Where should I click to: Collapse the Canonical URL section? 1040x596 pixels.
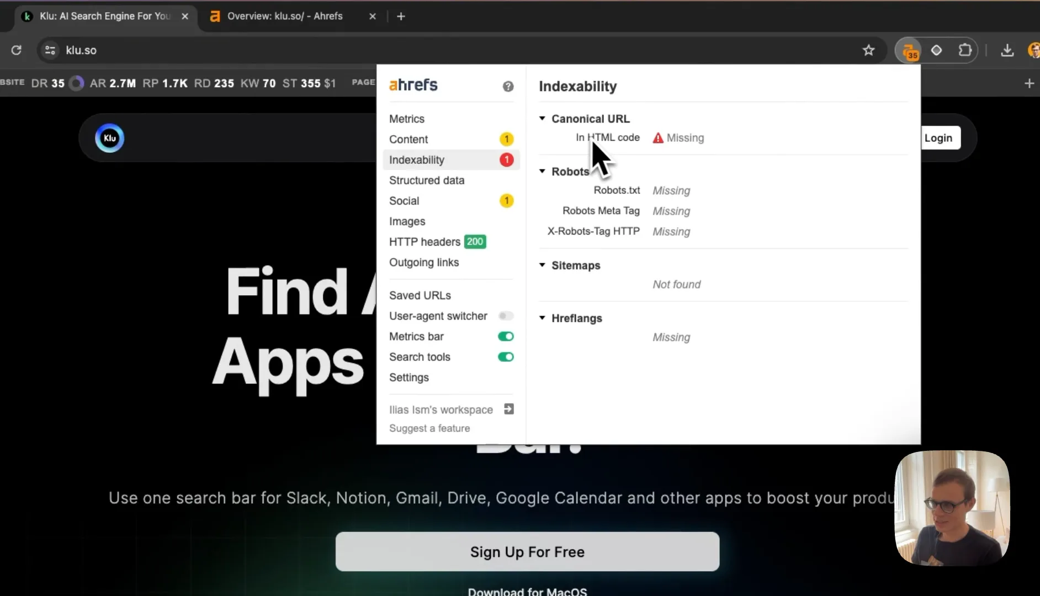click(542, 118)
